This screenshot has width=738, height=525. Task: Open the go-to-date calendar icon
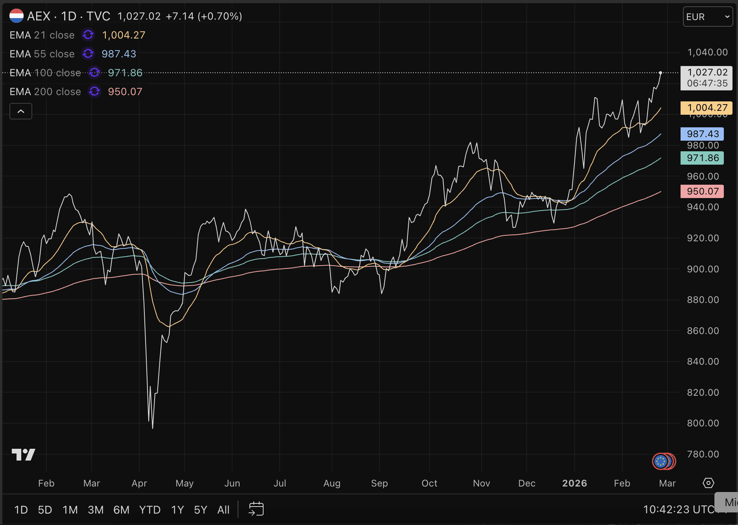(256, 509)
